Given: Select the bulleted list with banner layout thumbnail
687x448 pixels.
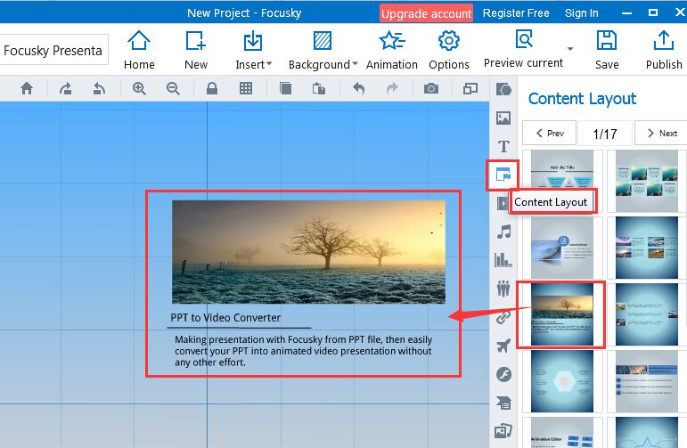Looking at the screenshot, I should 647,381.
